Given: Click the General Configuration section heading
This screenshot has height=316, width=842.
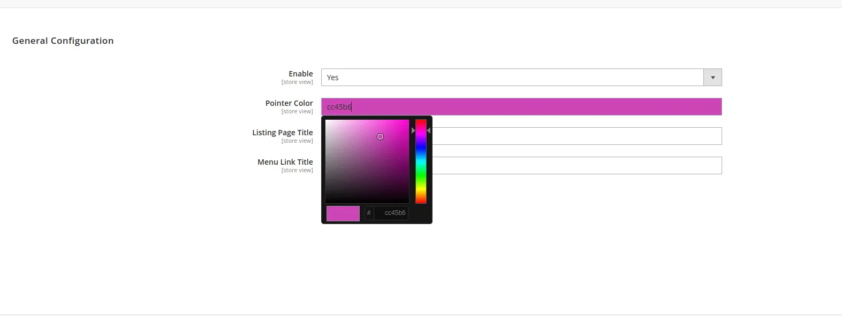Looking at the screenshot, I should (x=63, y=41).
